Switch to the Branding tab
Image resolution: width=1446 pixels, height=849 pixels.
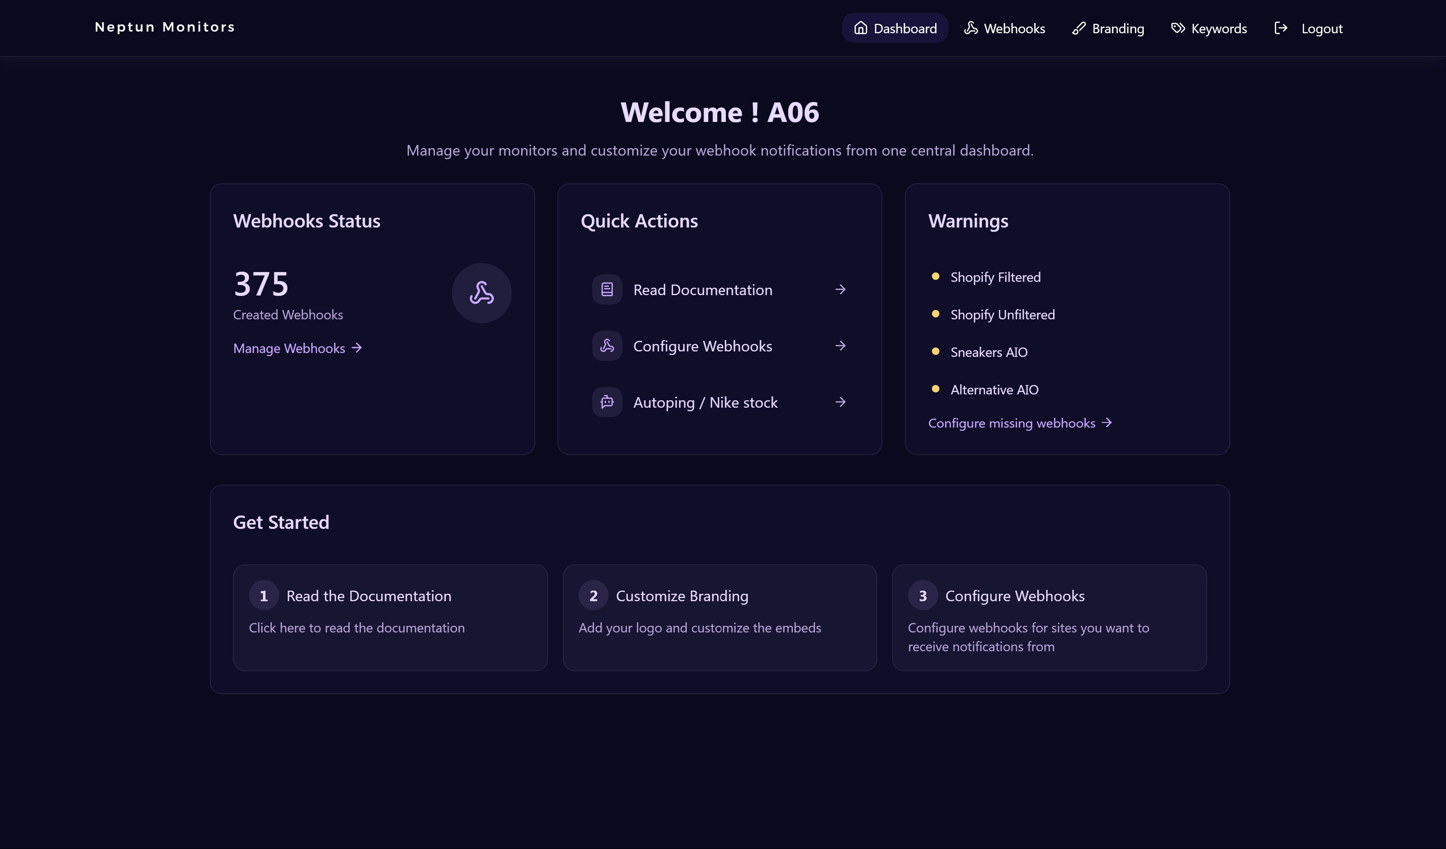[x=1108, y=28]
